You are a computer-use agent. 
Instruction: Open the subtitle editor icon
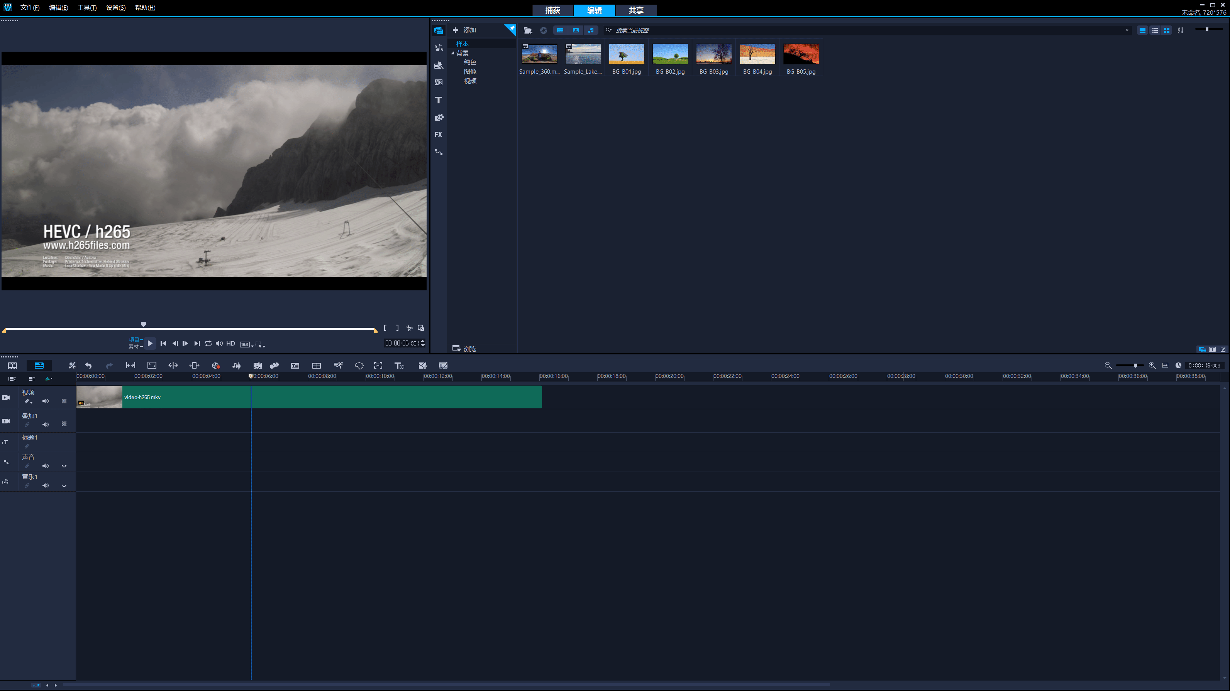click(295, 365)
